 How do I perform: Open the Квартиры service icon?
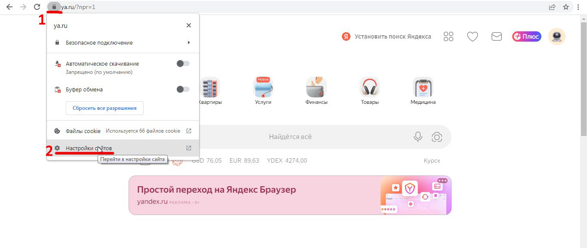coord(210,87)
